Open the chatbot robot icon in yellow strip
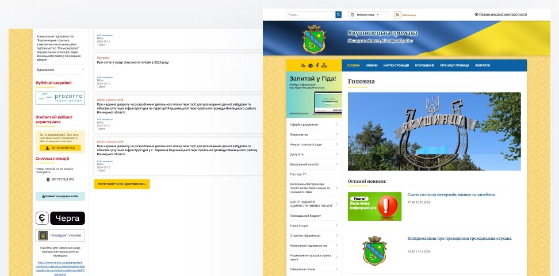Viewport: 559px width, 276px height. click(310, 66)
